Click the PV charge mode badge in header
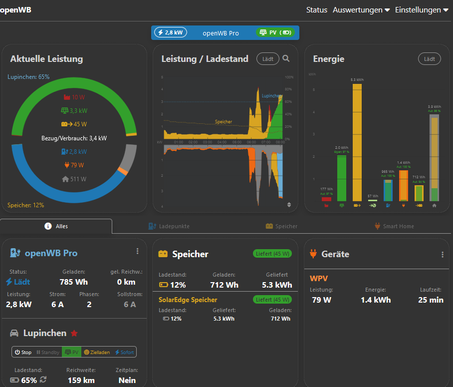Image resolution: width=453 pixels, height=387 pixels. (x=275, y=32)
